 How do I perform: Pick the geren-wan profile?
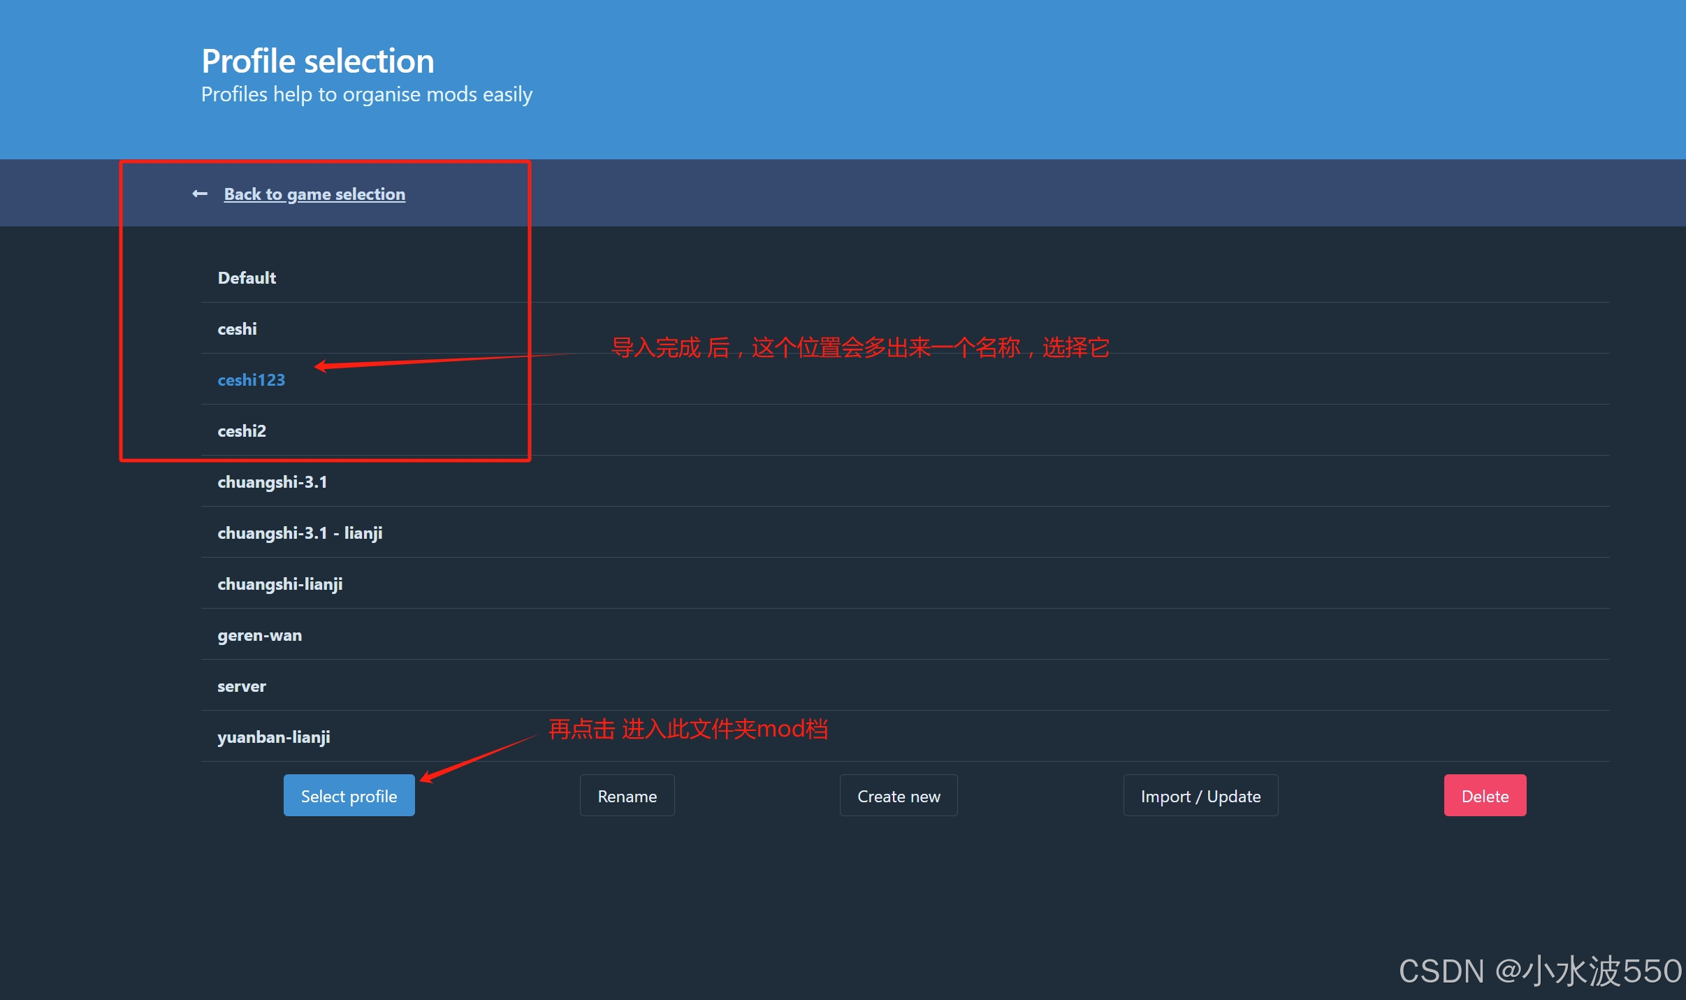pos(259,635)
